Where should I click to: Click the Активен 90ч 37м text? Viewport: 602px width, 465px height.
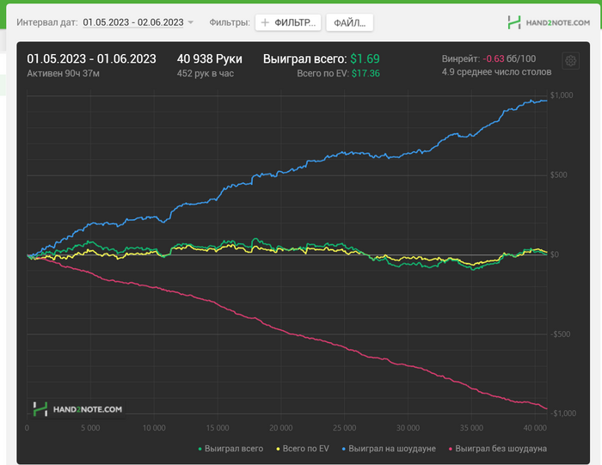pos(63,73)
